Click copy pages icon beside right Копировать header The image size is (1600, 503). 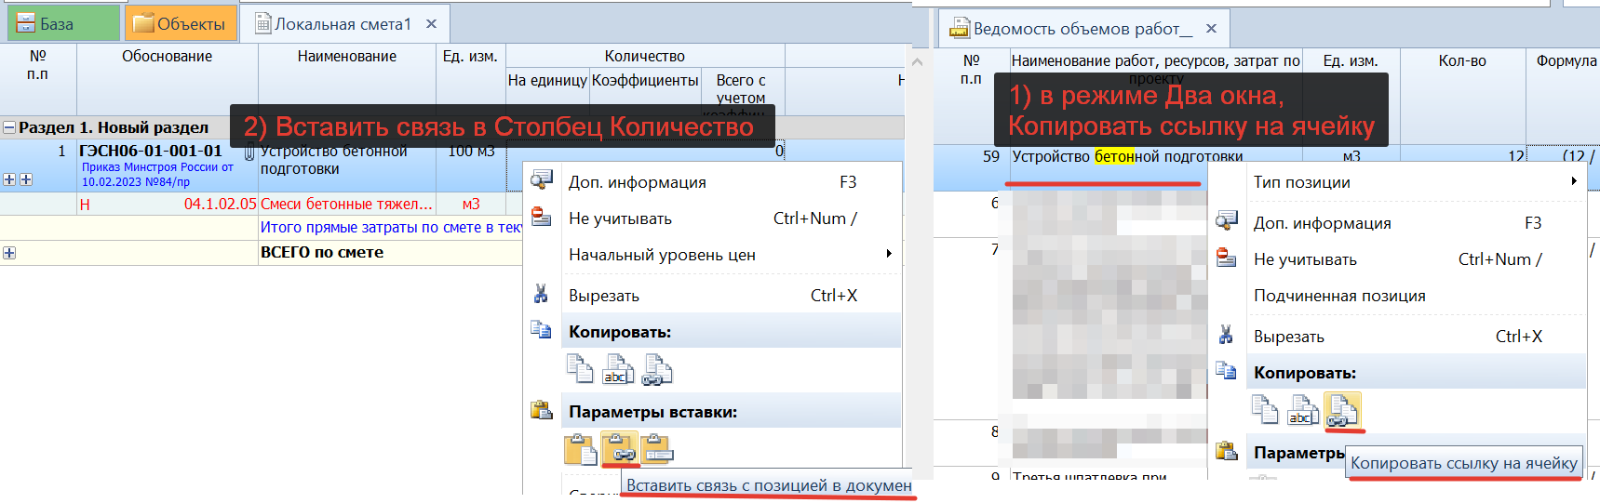click(1226, 370)
